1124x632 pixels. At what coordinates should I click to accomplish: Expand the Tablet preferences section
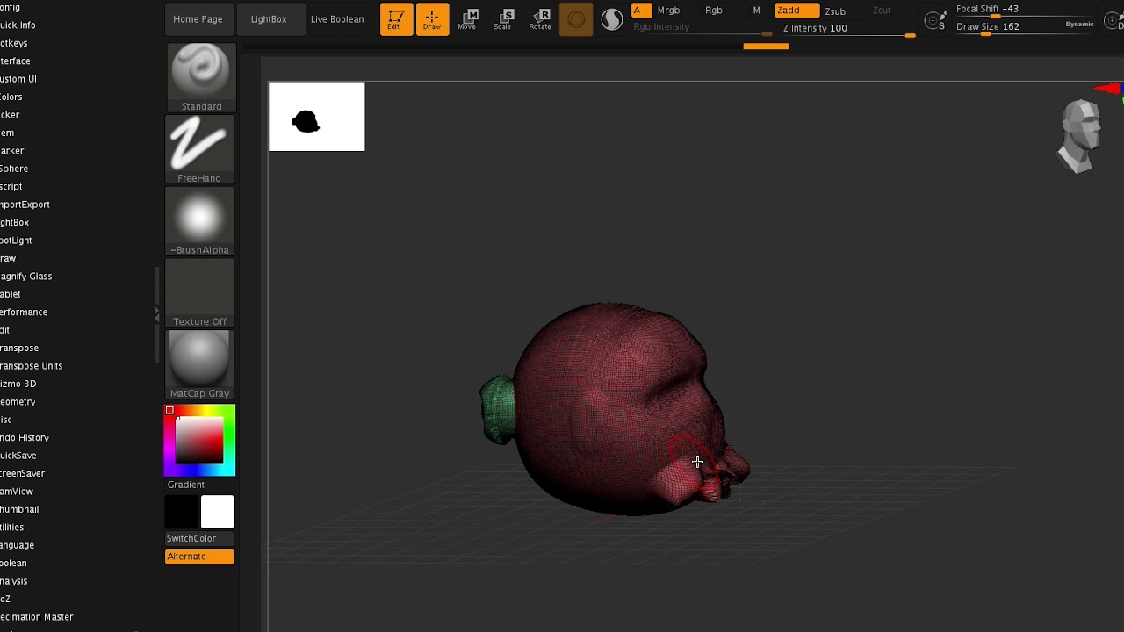(x=11, y=294)
